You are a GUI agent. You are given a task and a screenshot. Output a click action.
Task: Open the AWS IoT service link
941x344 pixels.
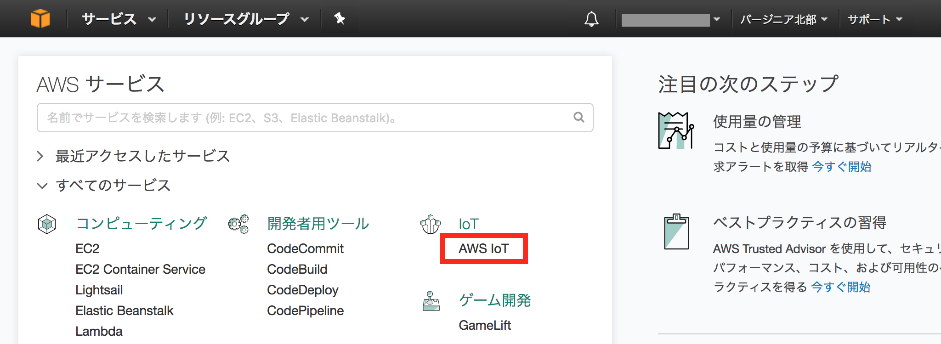pos(483,248)
